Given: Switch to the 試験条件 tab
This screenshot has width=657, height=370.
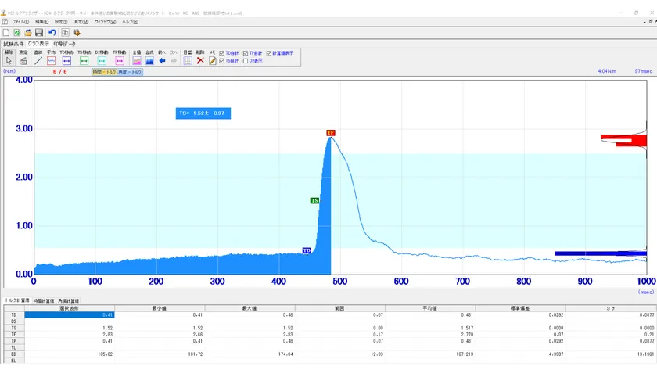Looking at the screenshot, I should [14, 44].
